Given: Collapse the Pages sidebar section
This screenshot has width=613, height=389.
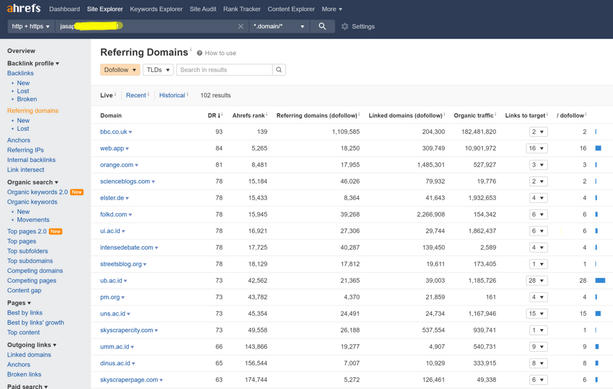Looking at the screenshot, I should [19, 303].
